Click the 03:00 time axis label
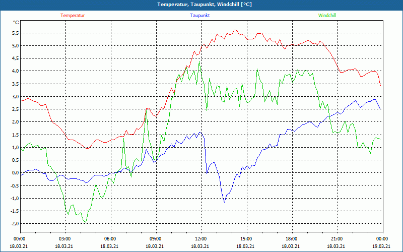Screen dimensions: 403x252 coord(64,239)
